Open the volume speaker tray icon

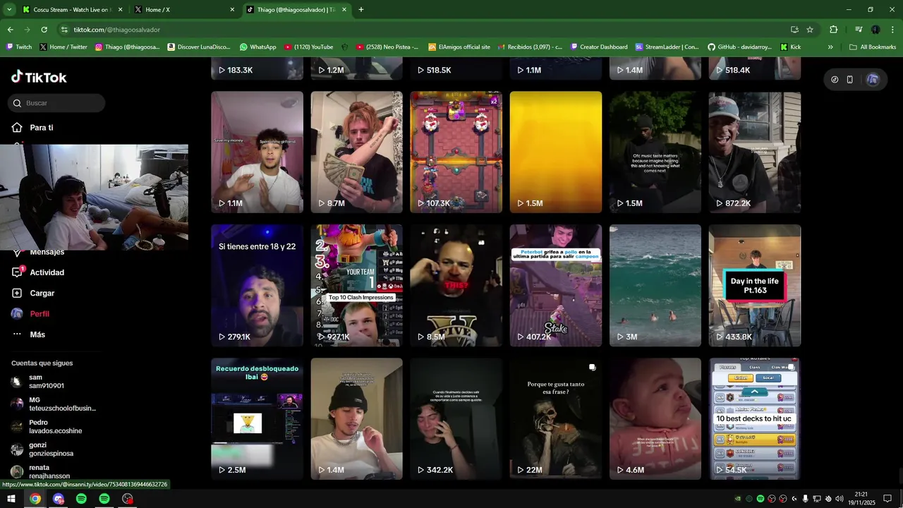pos(840,499)
